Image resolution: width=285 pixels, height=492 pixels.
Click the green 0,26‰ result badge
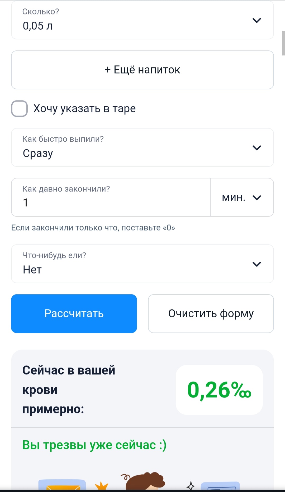pos(219,390)
